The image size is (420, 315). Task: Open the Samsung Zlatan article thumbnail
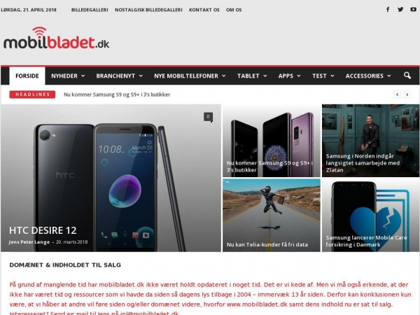pos(370,141)
